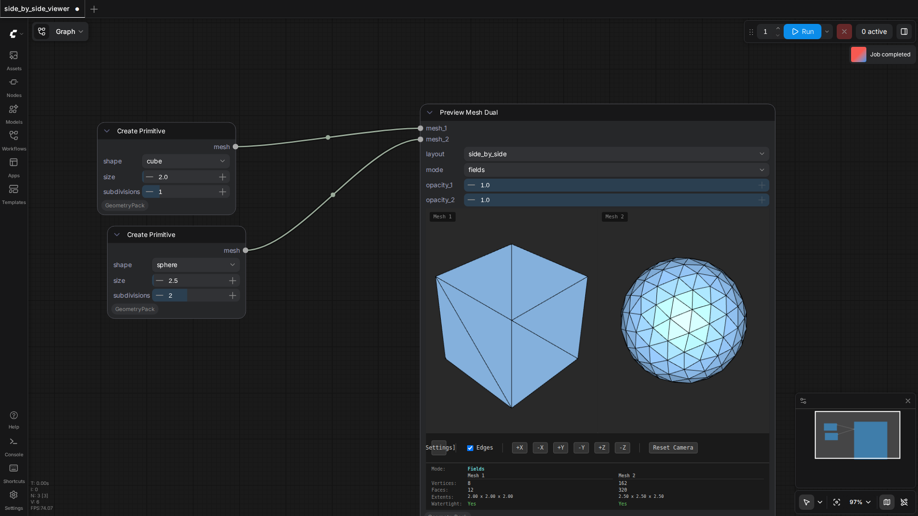
Task: Click the Run button
Action: tap(802, 32)
